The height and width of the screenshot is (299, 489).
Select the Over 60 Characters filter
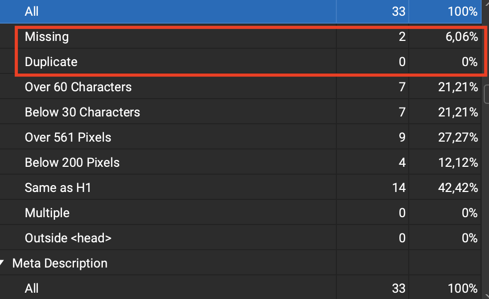[78, 87]
